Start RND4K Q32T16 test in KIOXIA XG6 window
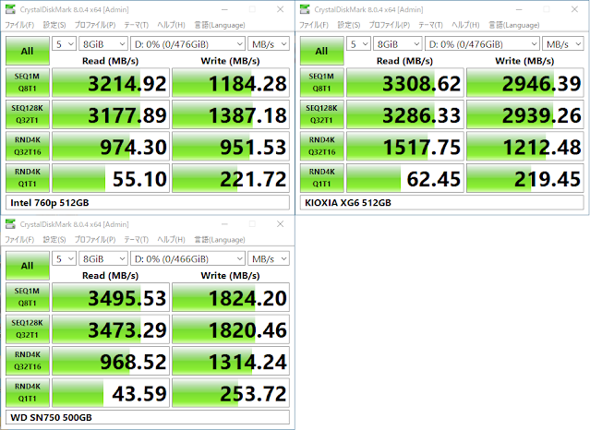This screenshot has width=590, height=430. click(x=321, y=146)
